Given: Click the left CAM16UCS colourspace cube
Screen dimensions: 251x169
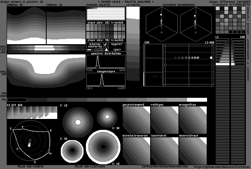Looking at the screenshot, I should point(161,25).
